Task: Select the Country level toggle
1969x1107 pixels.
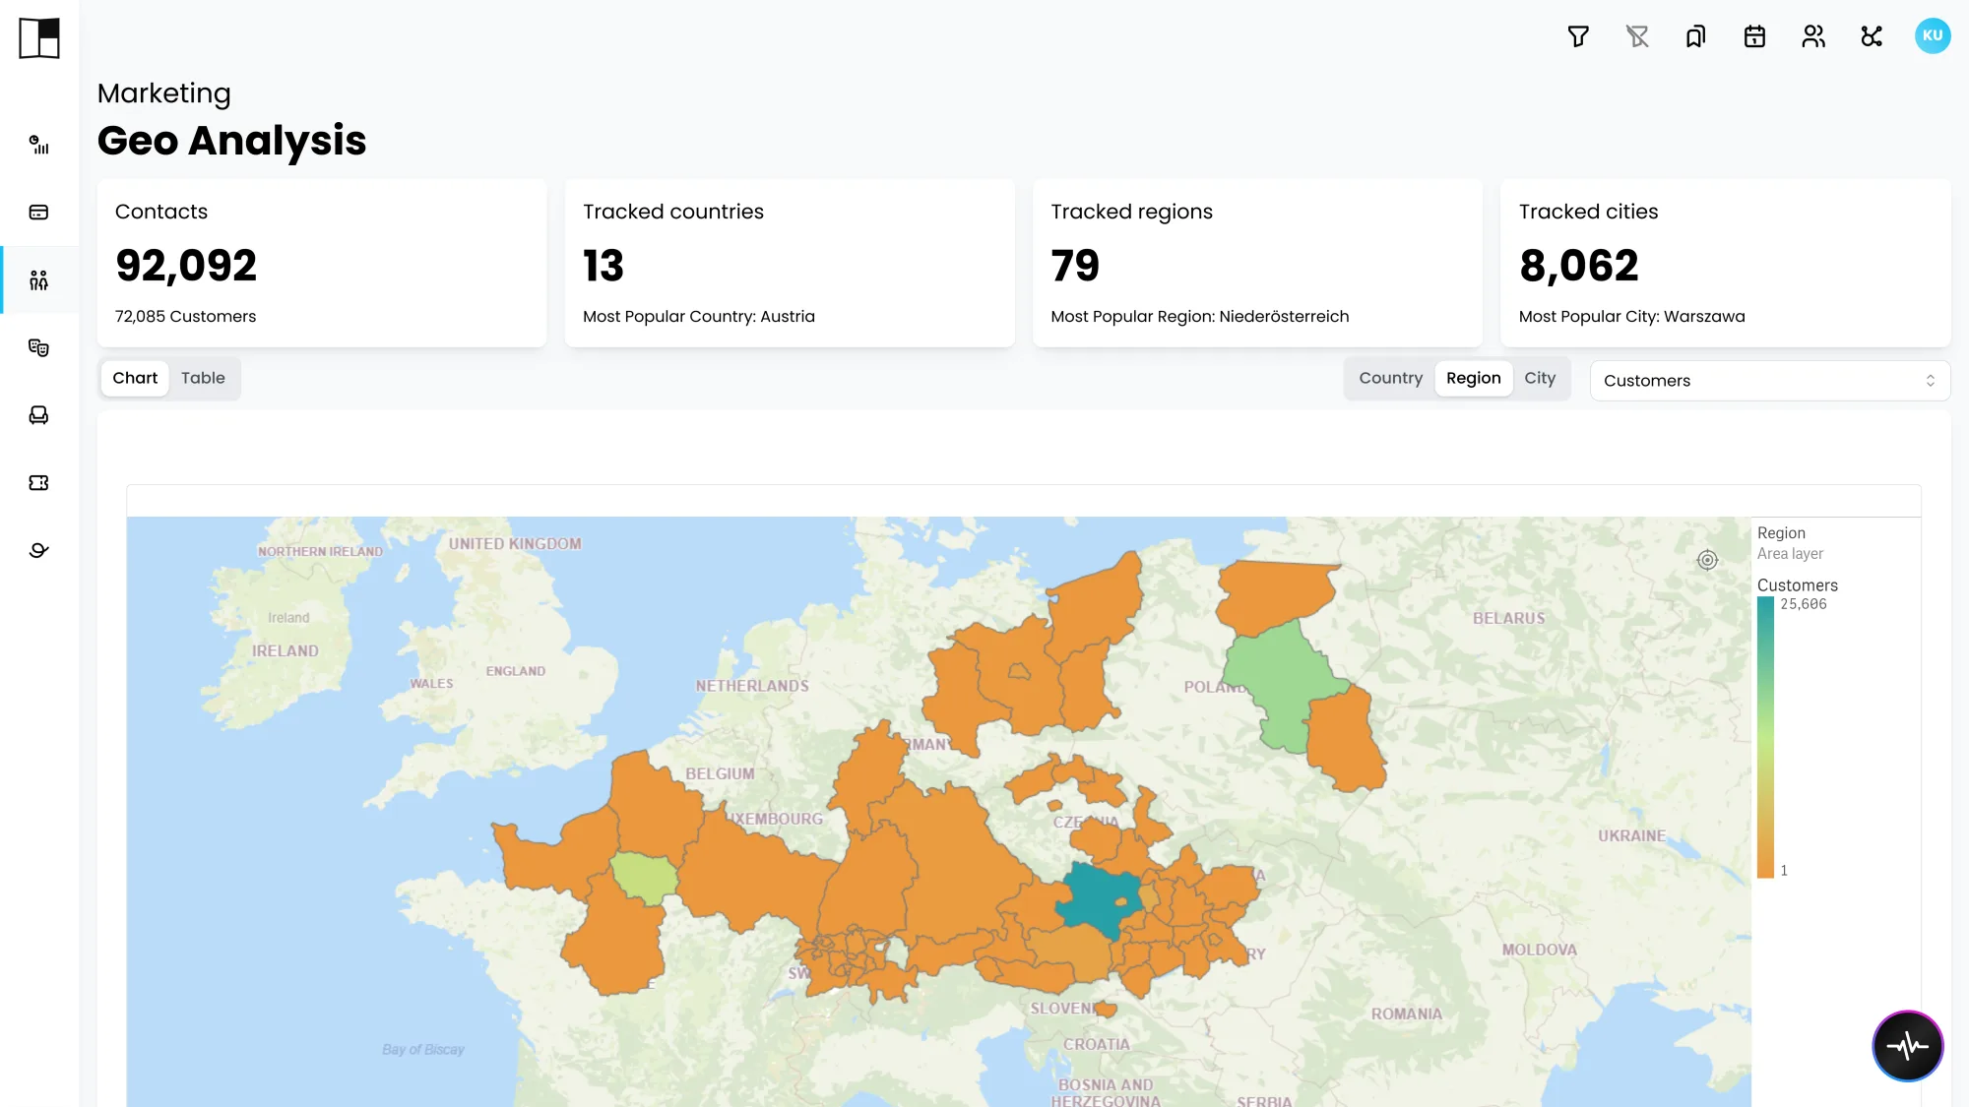Action: [x=1390, y=379]
